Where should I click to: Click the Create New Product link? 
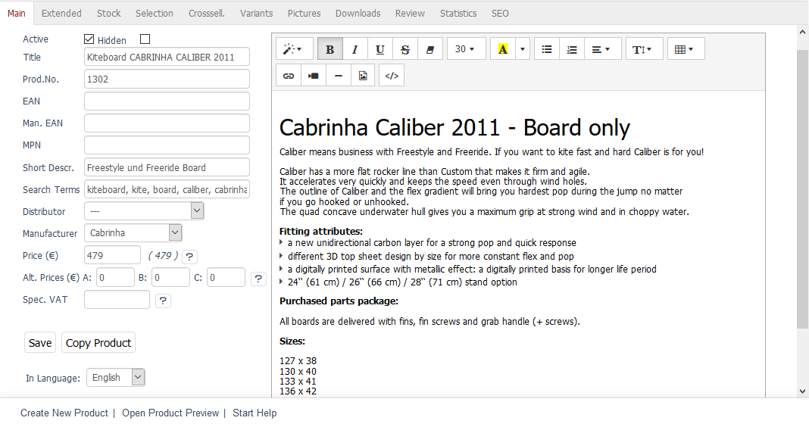(64, 413)
